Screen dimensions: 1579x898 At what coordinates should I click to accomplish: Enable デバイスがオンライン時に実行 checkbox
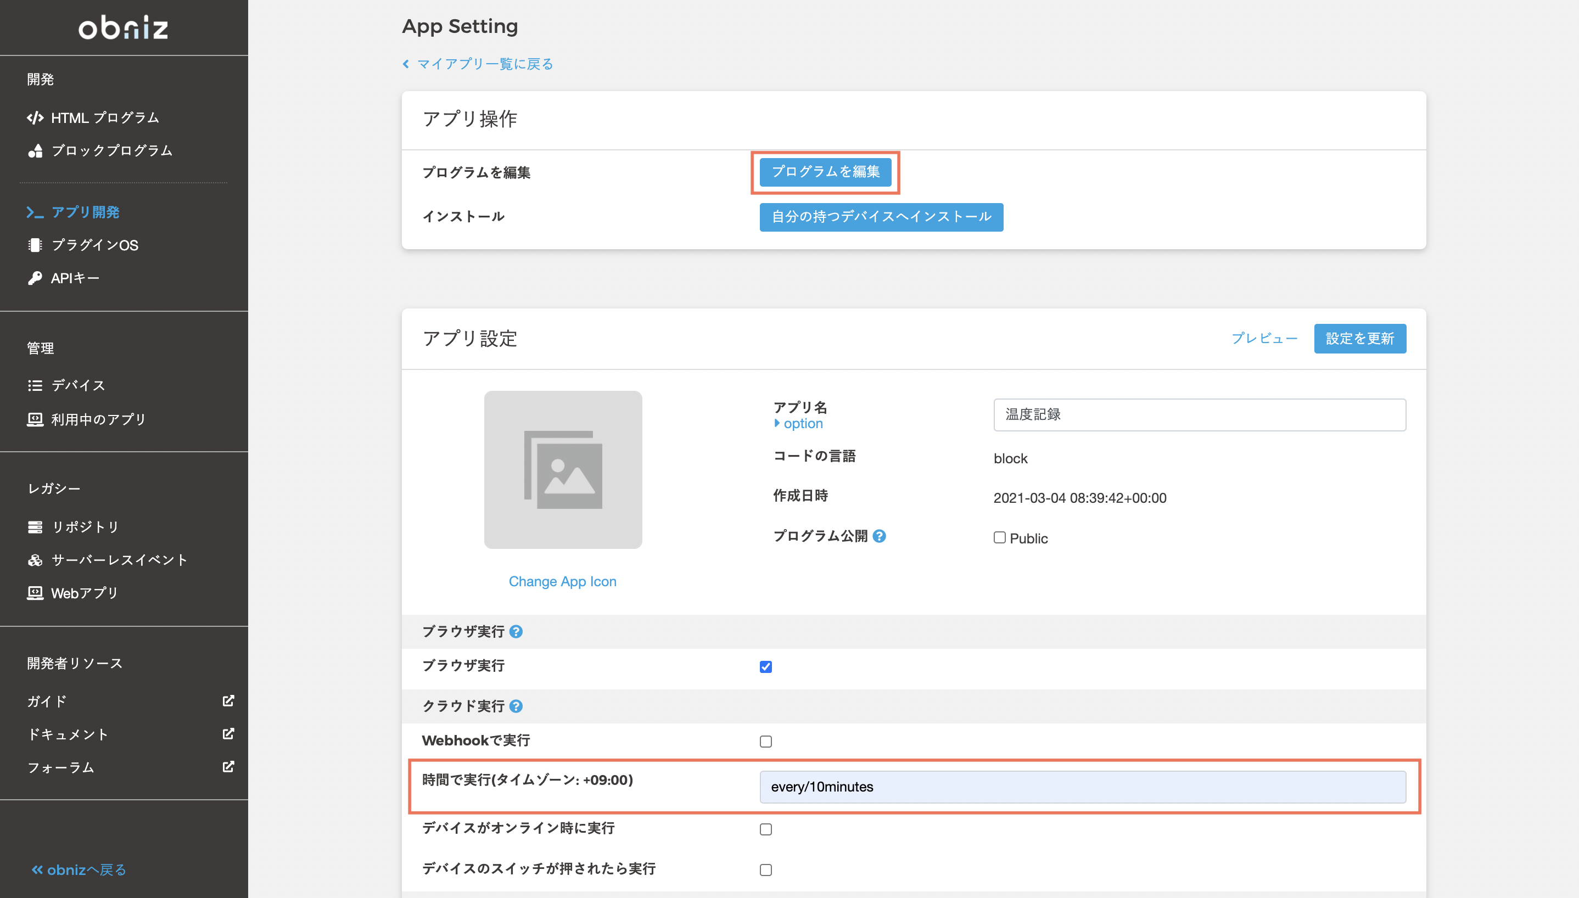(765, 829)
